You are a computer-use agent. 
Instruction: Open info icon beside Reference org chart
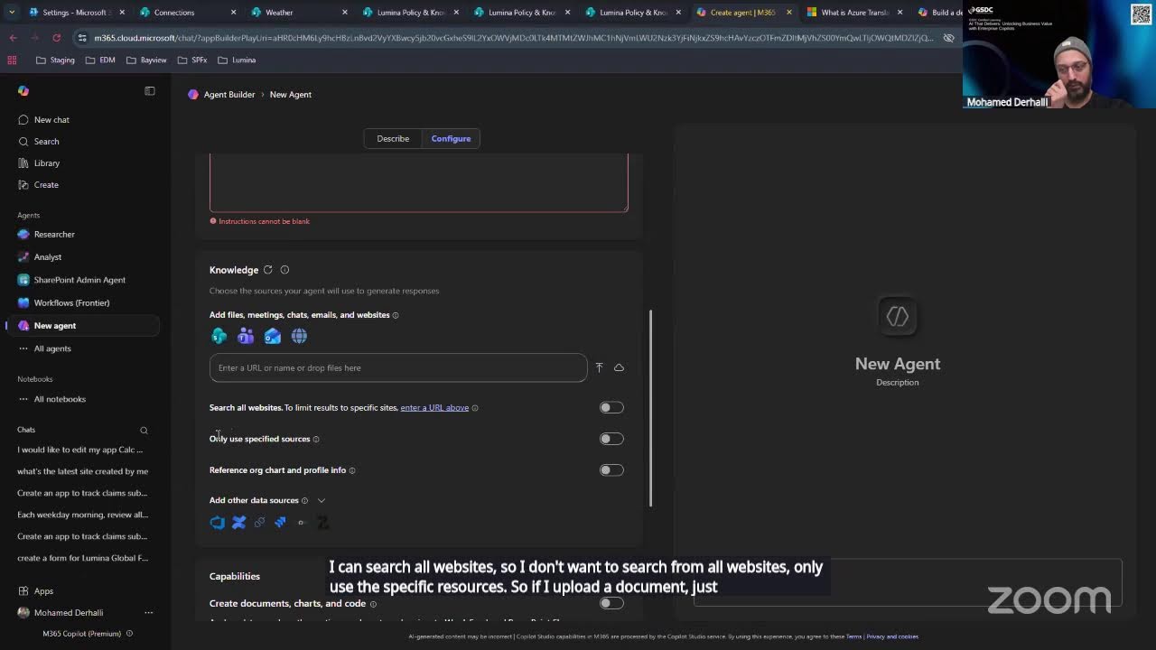click(x=352, y=470)
